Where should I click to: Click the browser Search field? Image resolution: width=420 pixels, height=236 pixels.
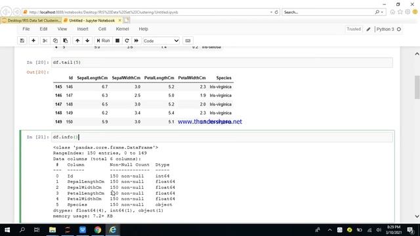point(328,12)
